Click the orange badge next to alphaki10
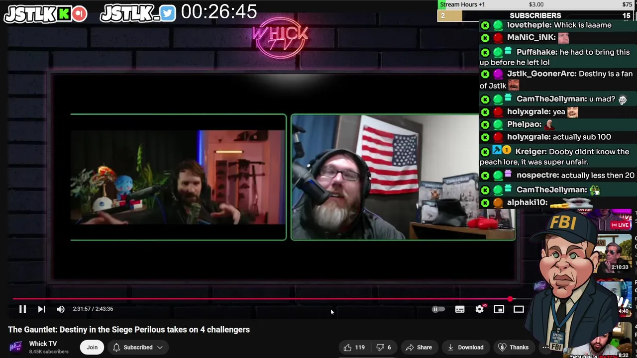Screen dimensions: 637x358 (x=498, y=203)
